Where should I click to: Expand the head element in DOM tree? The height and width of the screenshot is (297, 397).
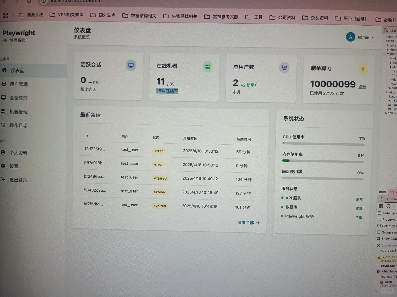coord(388,50)
